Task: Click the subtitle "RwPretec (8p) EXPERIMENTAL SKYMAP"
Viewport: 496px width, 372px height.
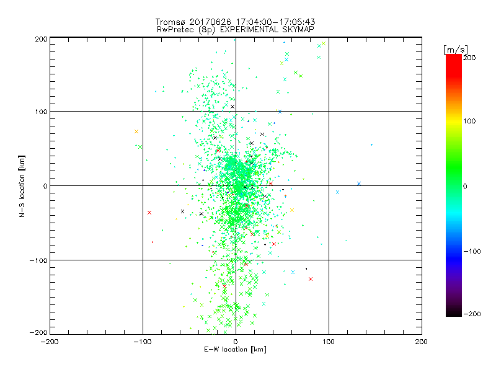Action: coord(236,29)
